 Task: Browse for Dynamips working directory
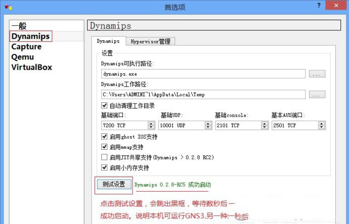pyautogui.click(x=317, y=94)
